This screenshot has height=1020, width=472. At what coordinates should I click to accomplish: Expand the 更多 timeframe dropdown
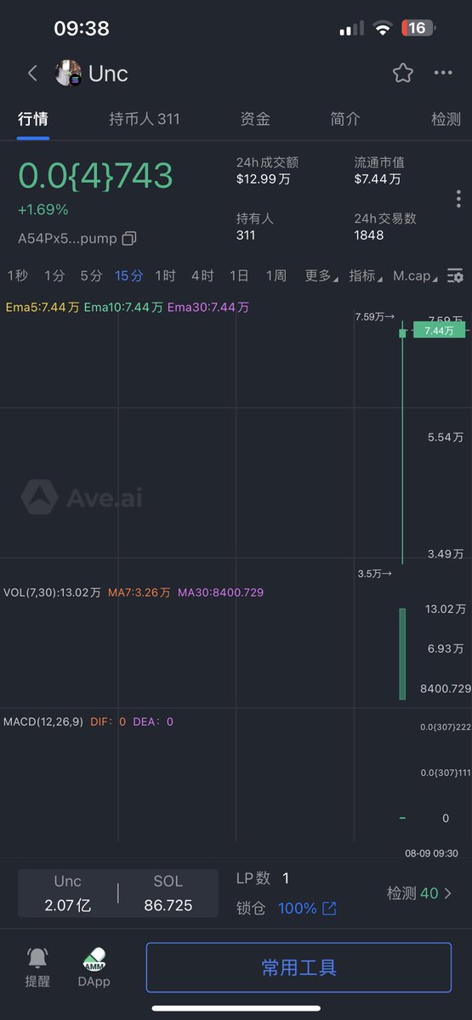321,275
